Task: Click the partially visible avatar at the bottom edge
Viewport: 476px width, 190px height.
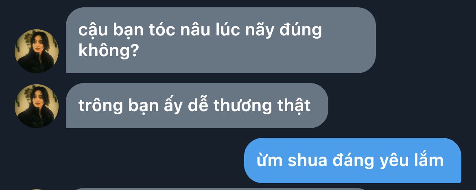Action: (x=37, y=189)
